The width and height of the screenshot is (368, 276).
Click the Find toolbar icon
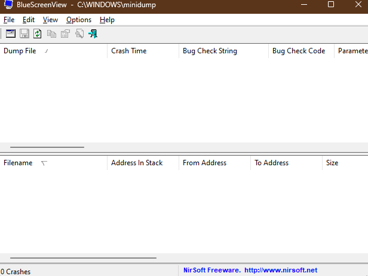pos(79,34)
